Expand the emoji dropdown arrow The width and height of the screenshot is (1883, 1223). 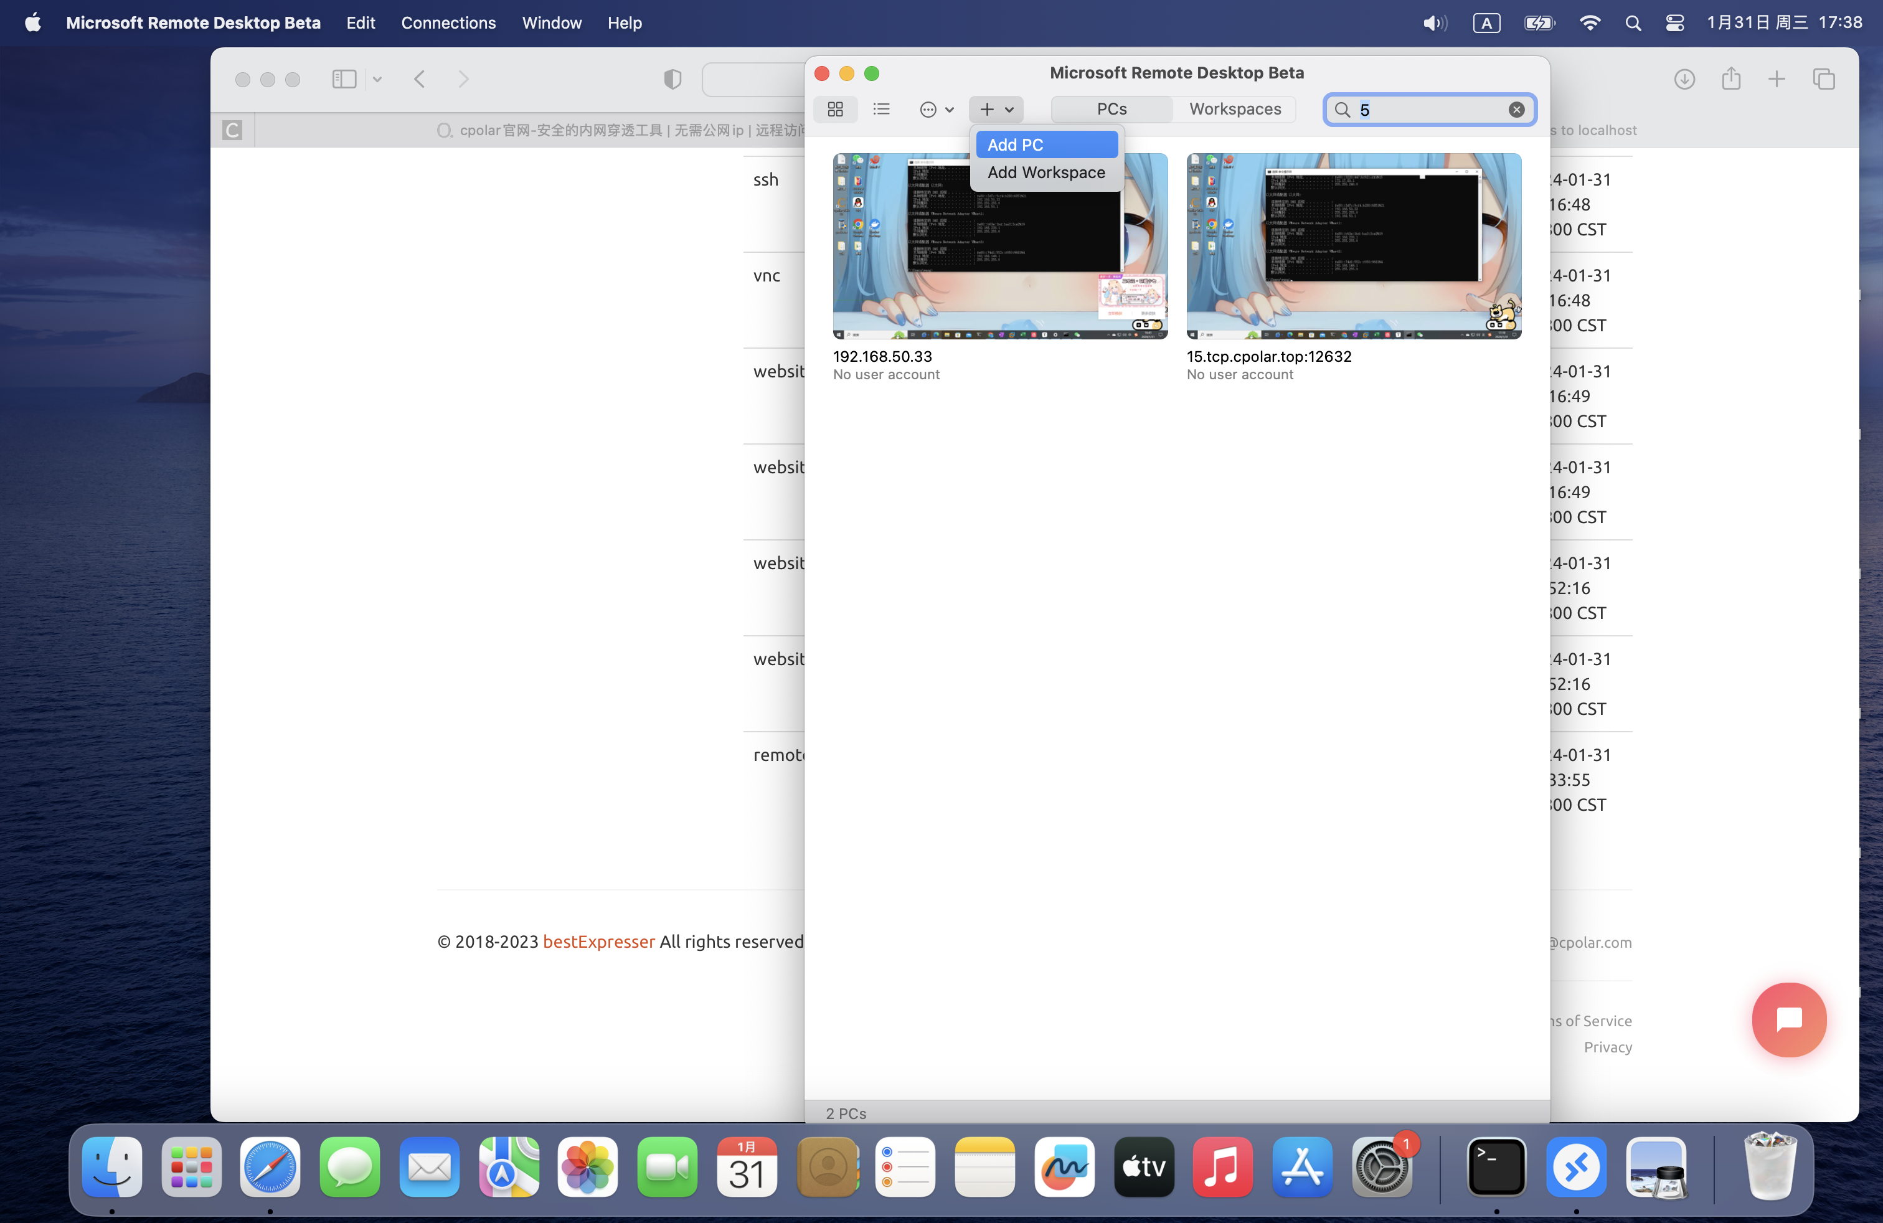click(948, 110)
